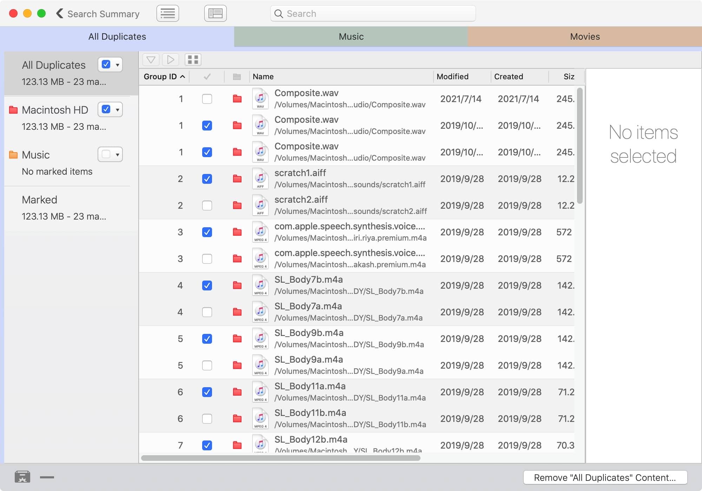Select the SL_Body9a.m4a file name
702x491 pixels.
point(309,359)
